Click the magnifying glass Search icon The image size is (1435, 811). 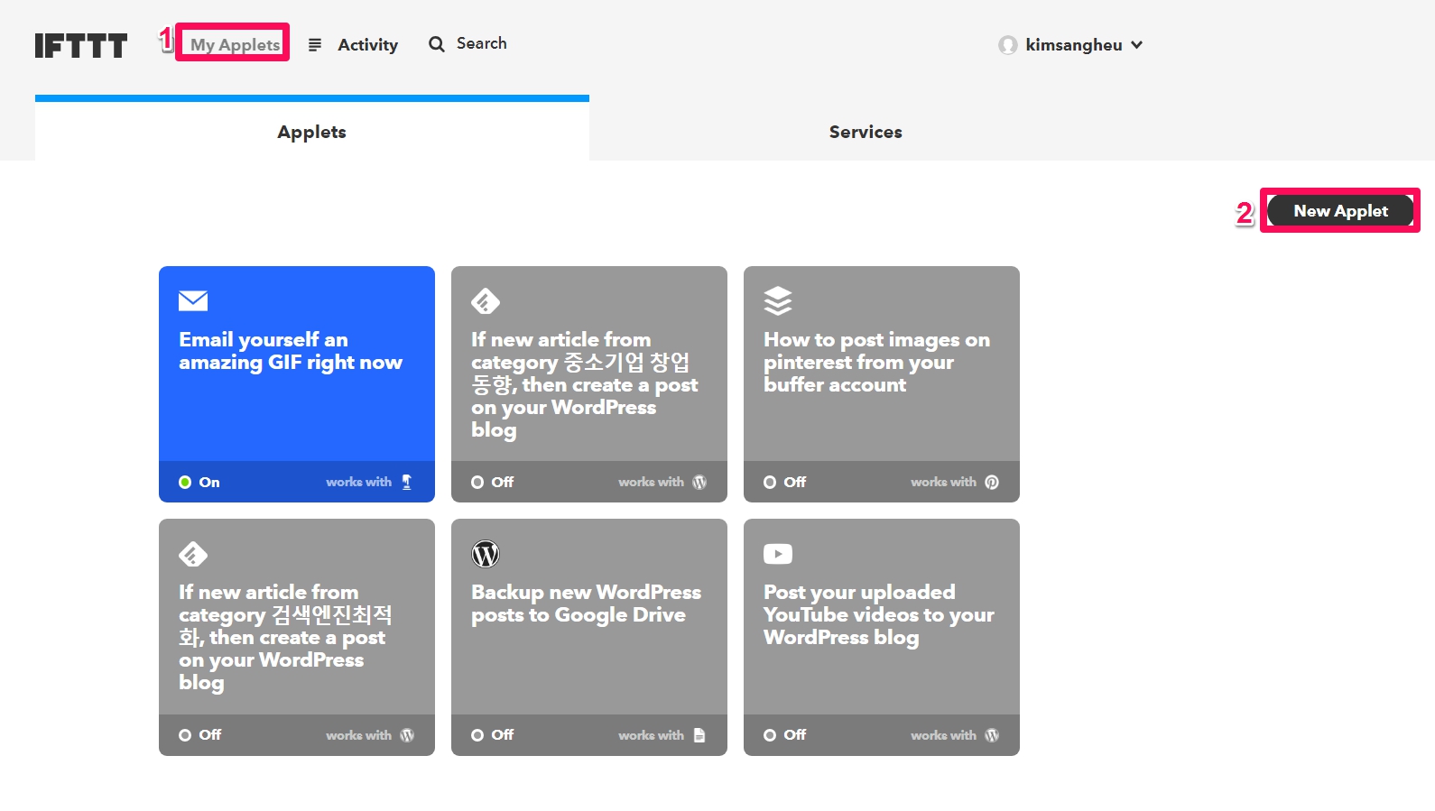coord(437,44)
